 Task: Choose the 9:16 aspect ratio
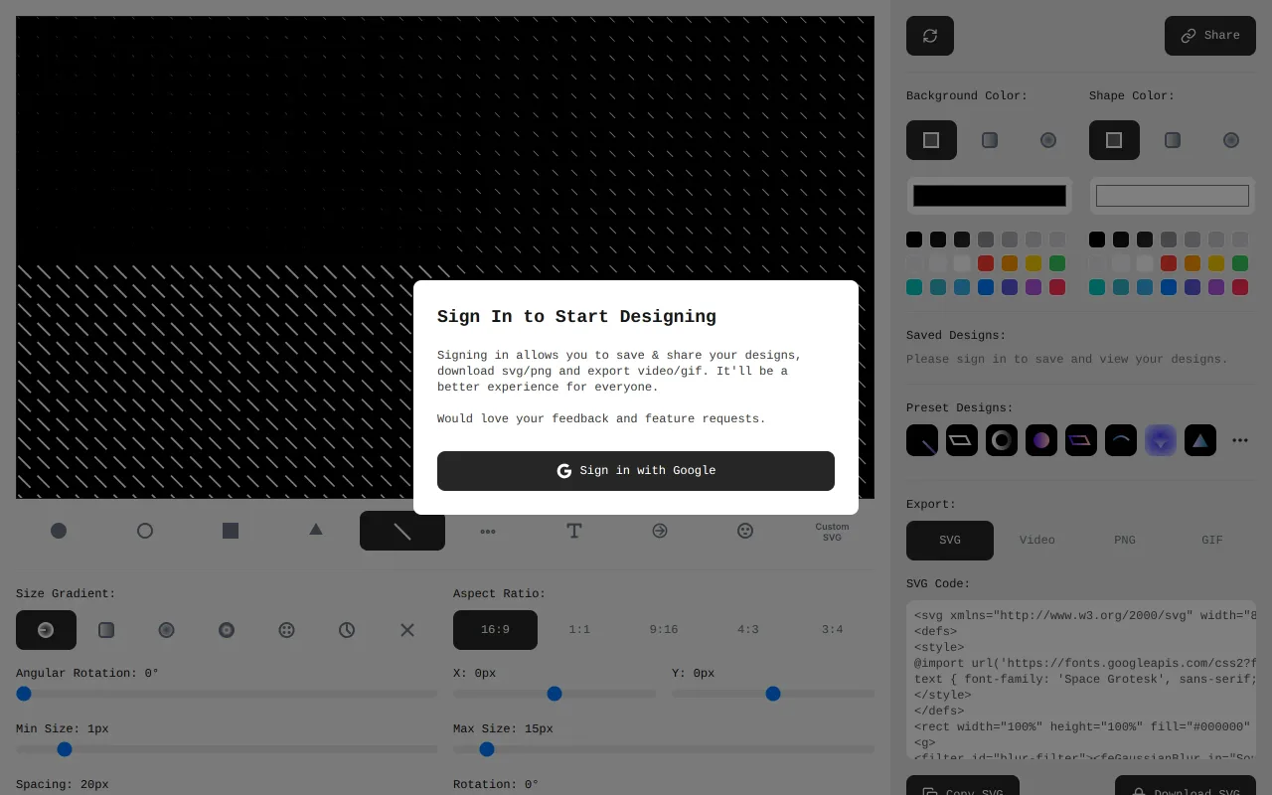pos(664,630)
